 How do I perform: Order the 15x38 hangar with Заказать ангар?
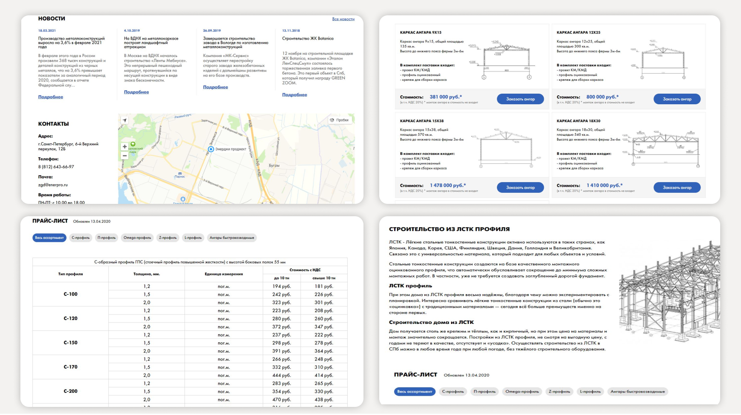520,188
